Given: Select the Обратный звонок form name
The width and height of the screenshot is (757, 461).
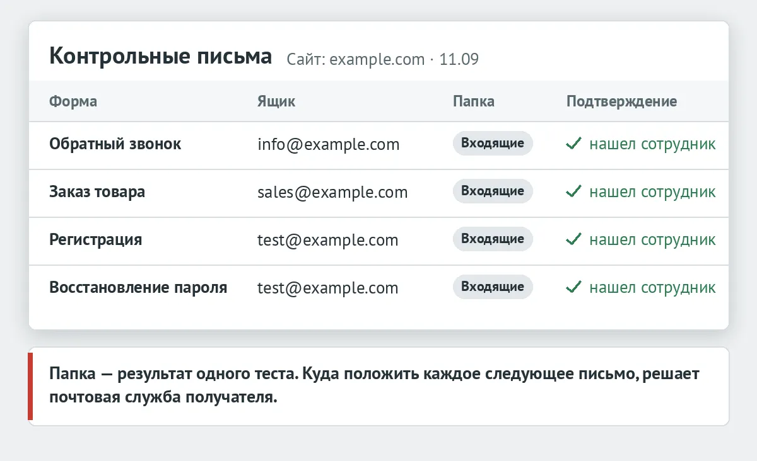Looking at the screenshot, I should (115, 144).
